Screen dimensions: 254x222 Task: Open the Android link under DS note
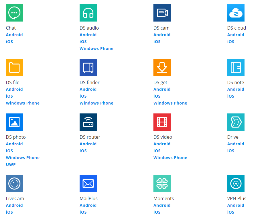tap(236, 89)
